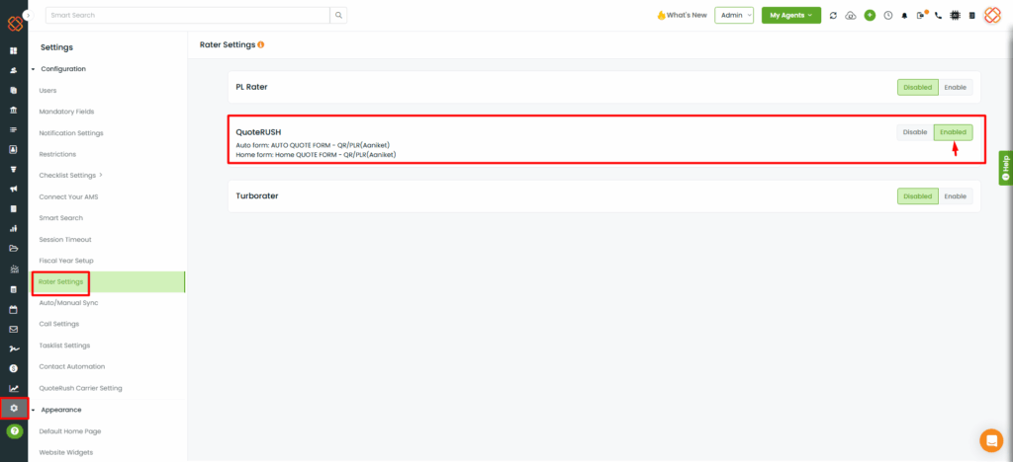Open the clock history icon in header
This screenshot has width=1013, height=462.
tap(888, 16)
